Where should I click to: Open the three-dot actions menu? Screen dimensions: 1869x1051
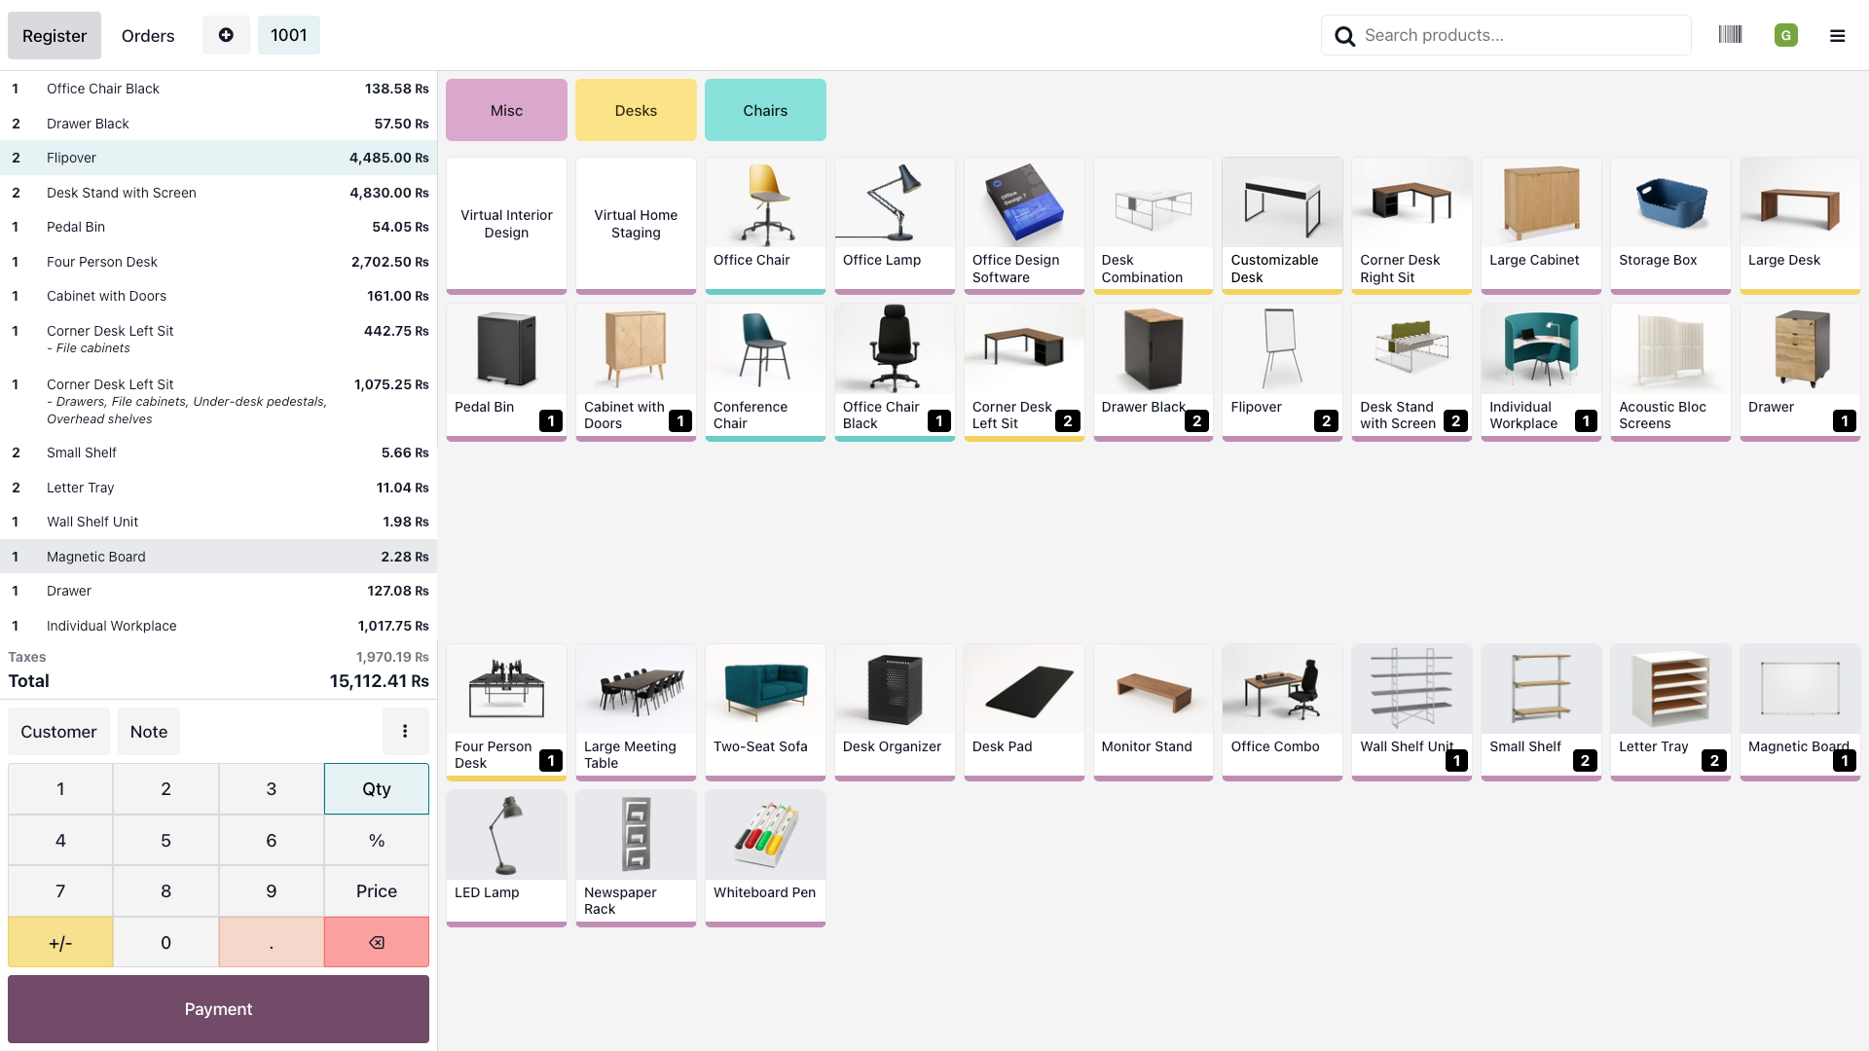point(405,731)
